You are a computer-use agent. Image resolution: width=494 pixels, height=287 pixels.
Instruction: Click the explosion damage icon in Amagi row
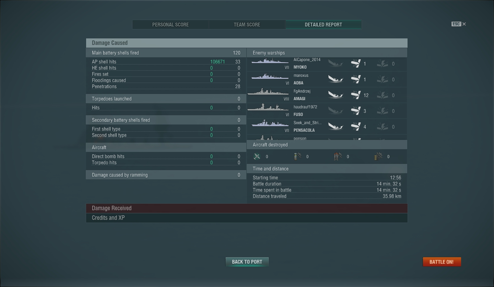tap(383, 95)
